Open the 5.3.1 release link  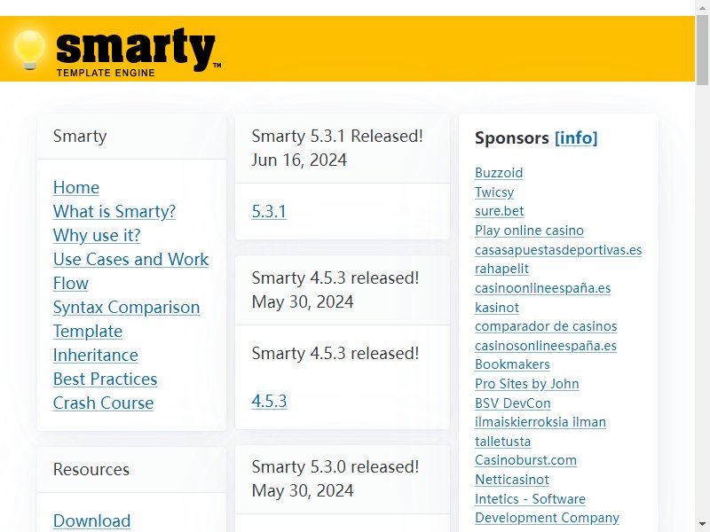tap(269, 211)
